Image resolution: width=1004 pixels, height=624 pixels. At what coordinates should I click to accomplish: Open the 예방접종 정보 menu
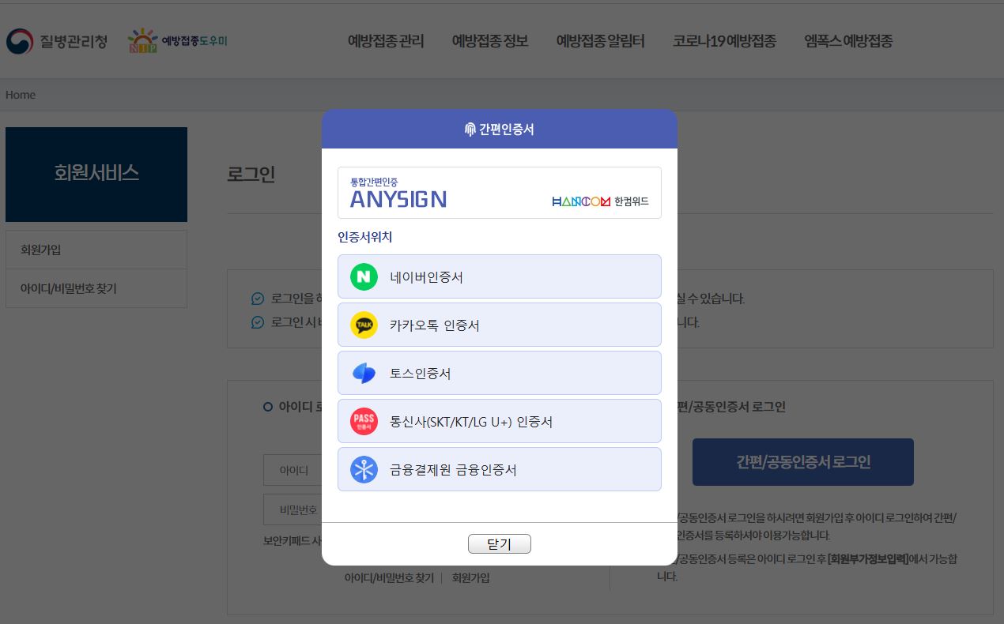(490, 41)
